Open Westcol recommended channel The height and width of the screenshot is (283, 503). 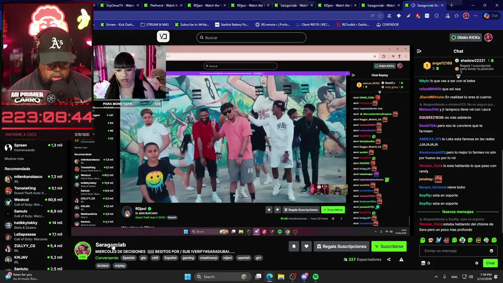pos(33,202)
